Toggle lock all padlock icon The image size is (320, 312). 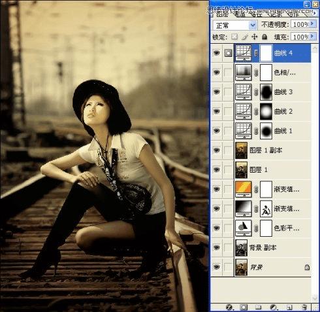point(264,37)
